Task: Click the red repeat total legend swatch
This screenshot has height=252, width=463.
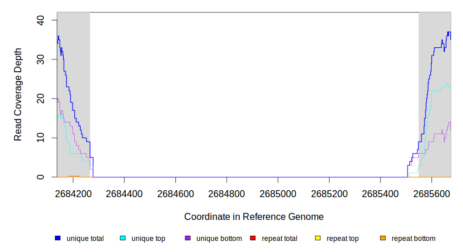Action: tap(253, 239)
